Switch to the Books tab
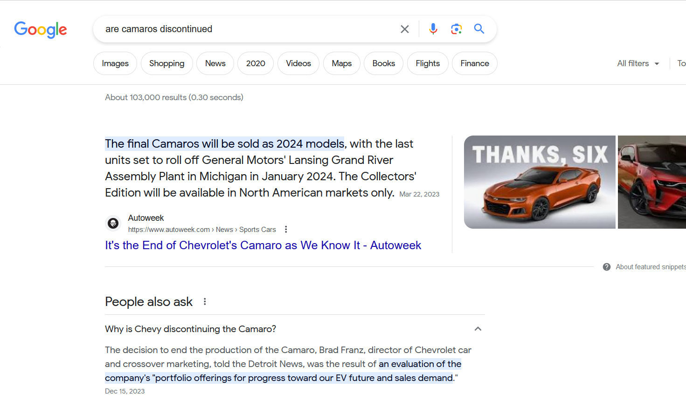This screenshot has width=686, height=408. [383, 63]
